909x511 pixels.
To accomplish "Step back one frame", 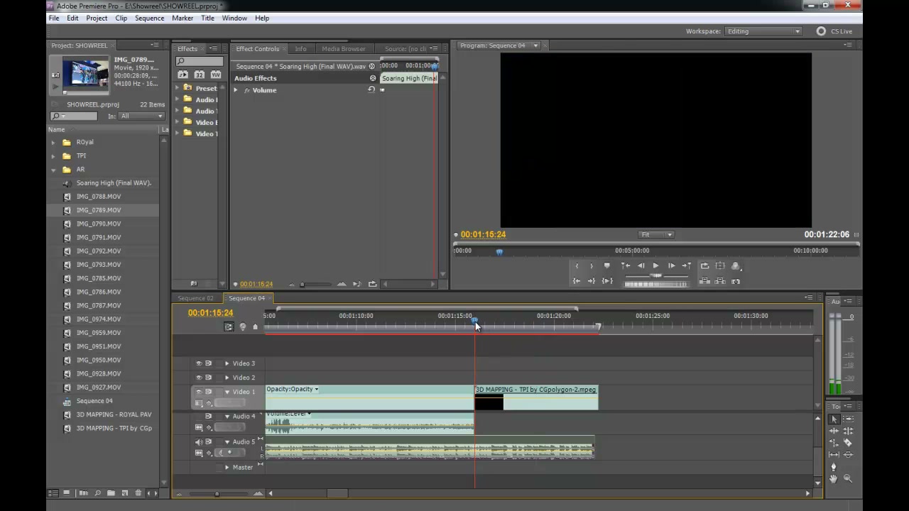I will [x=641, y=265].
